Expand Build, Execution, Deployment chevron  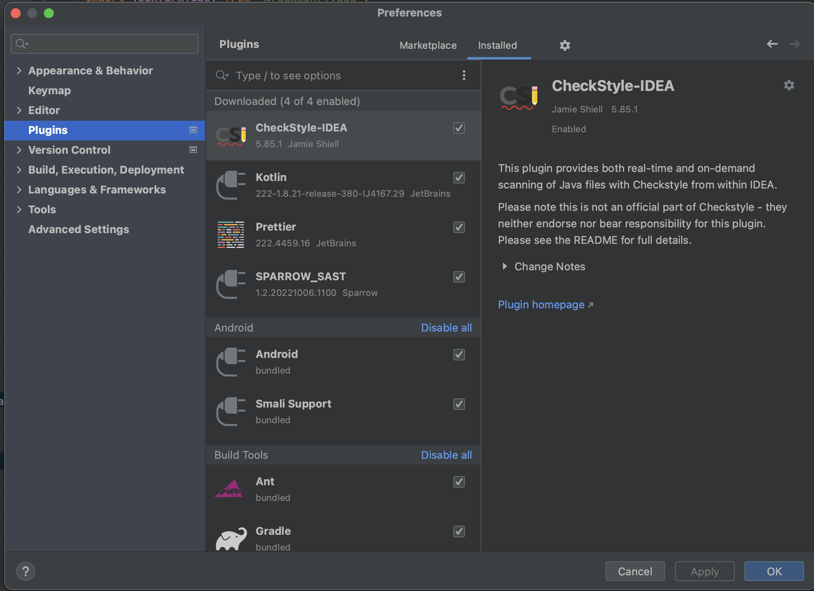19,170
